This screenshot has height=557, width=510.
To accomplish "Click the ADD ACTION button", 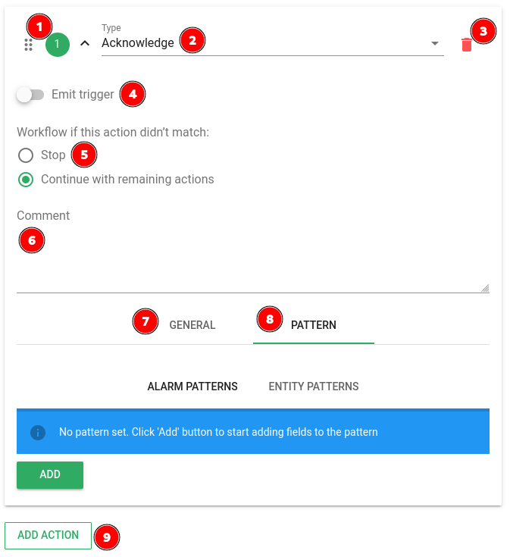I will [x=48, y=535].
